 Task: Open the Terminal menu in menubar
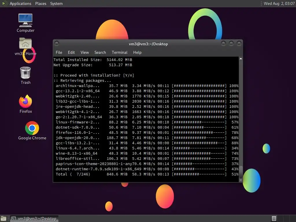[119, 53]
